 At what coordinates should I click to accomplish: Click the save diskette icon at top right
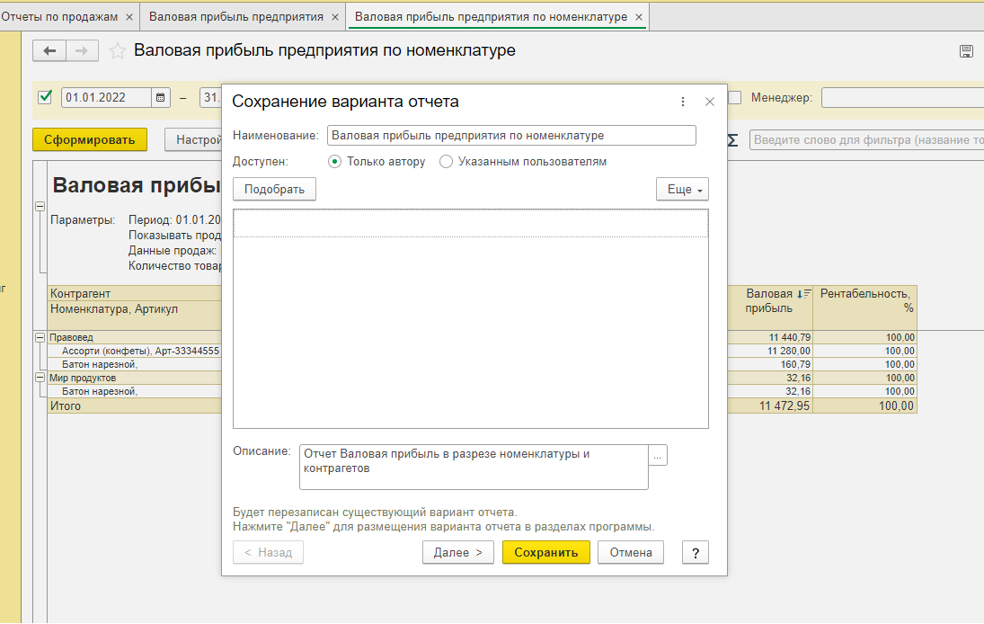coord(966,51)
